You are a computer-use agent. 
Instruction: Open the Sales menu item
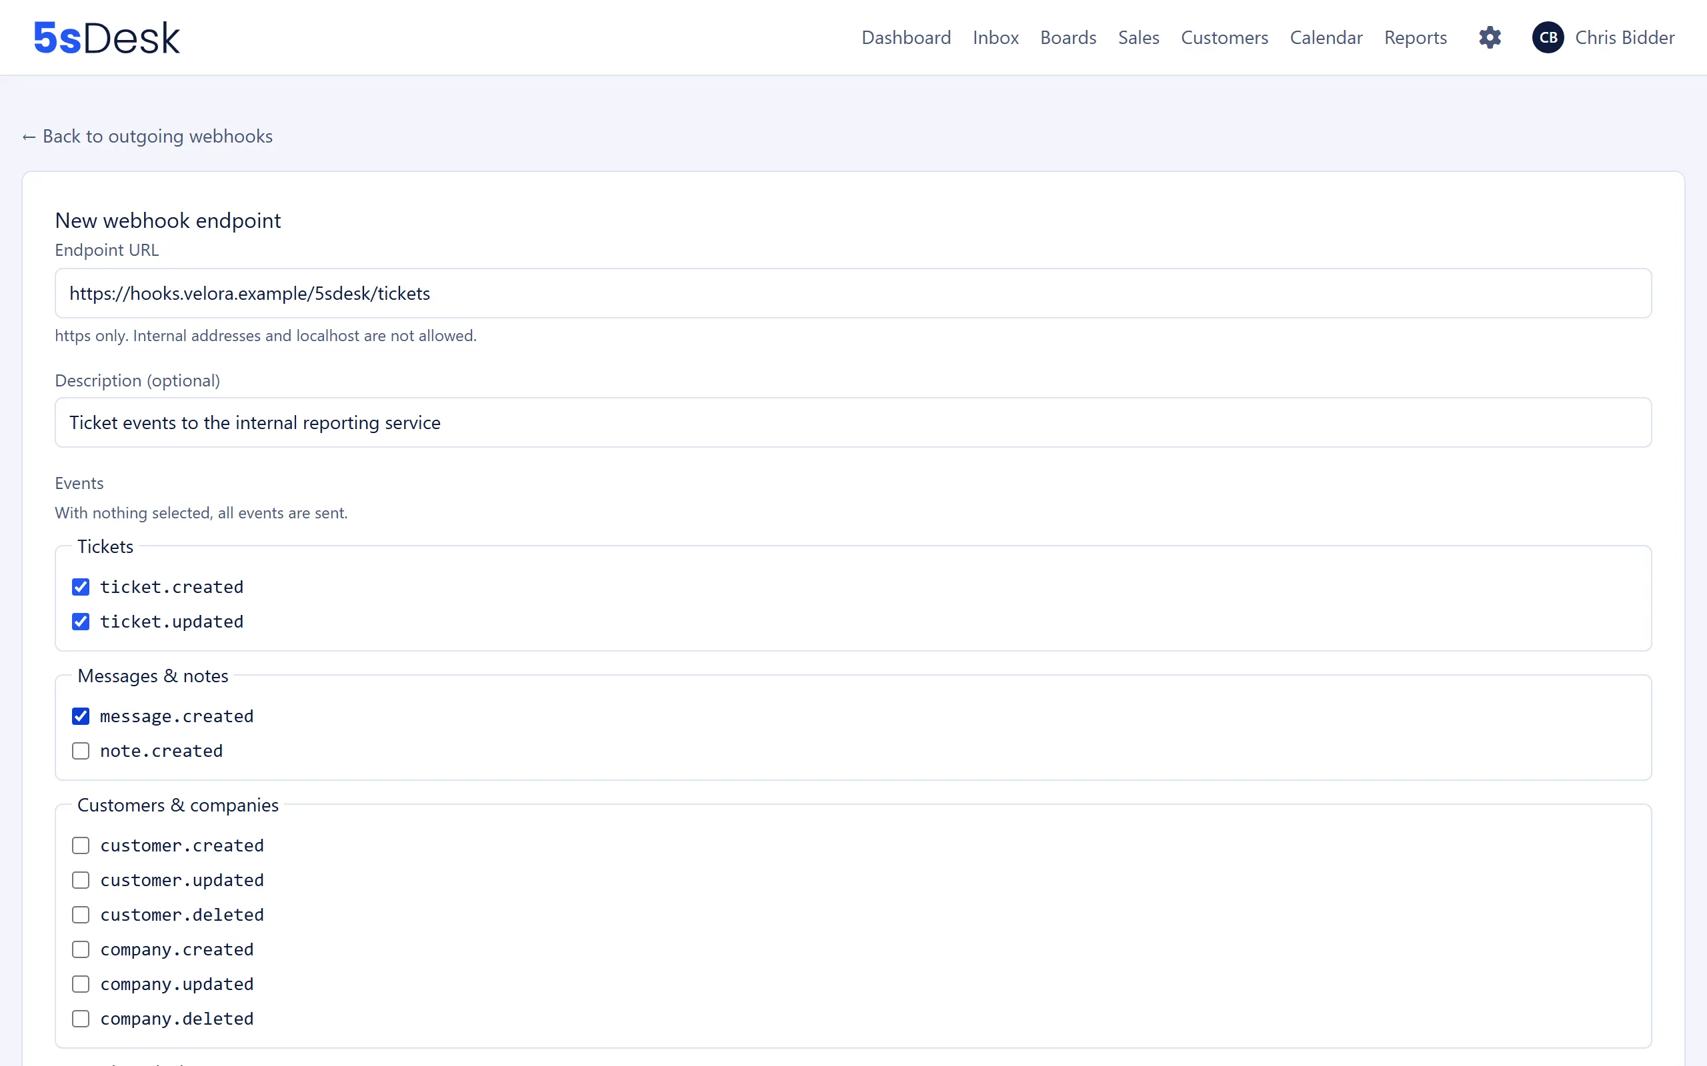[x=1138, y=37]
